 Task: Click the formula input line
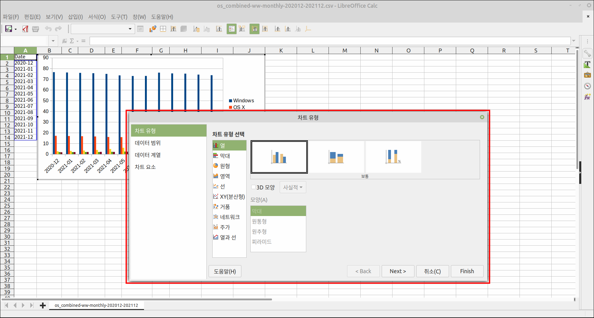click(330, 41)
